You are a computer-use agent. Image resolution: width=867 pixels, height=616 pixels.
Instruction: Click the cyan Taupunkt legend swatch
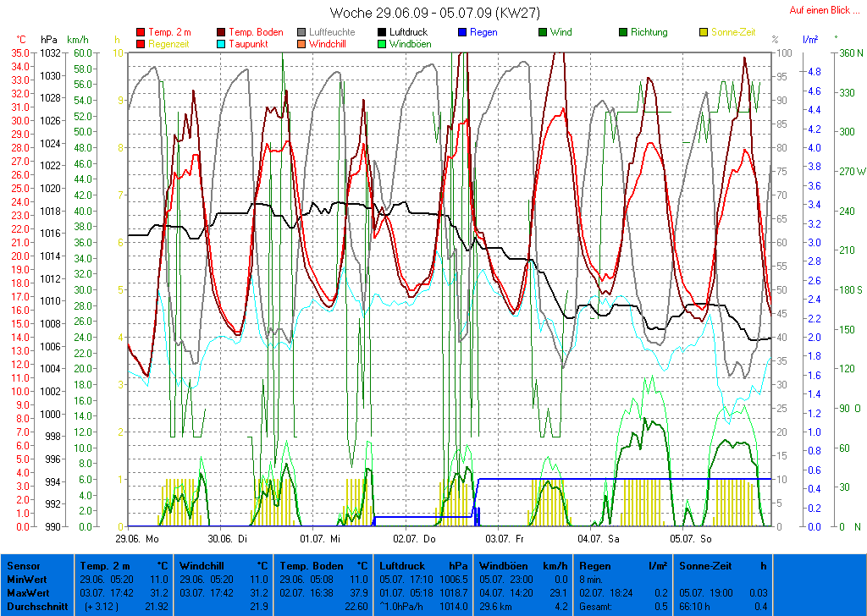pos(222,44)
